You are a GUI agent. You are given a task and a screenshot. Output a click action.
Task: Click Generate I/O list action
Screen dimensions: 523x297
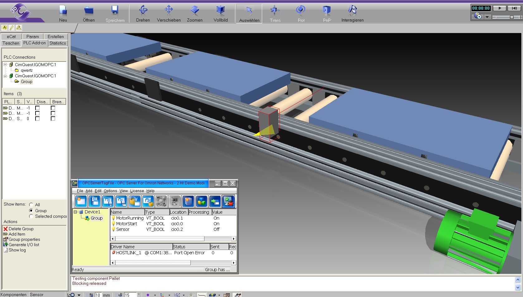coord(24,245)
